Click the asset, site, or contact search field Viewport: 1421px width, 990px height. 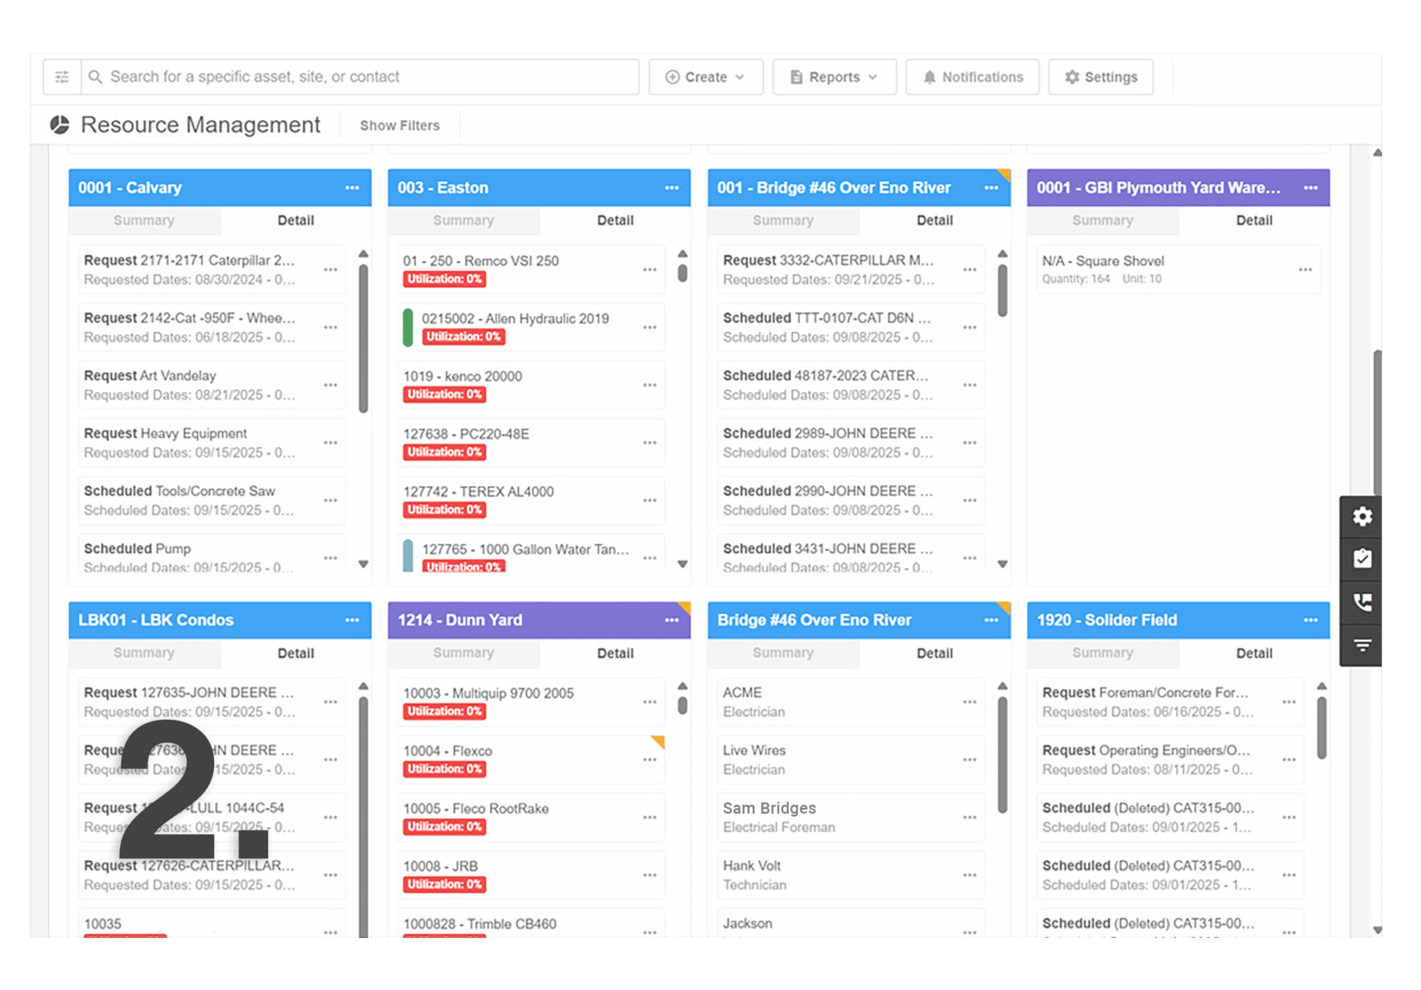pos(360,77)
